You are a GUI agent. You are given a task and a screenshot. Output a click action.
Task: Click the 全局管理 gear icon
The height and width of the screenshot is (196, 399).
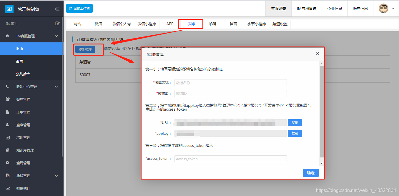pos(8,163)
